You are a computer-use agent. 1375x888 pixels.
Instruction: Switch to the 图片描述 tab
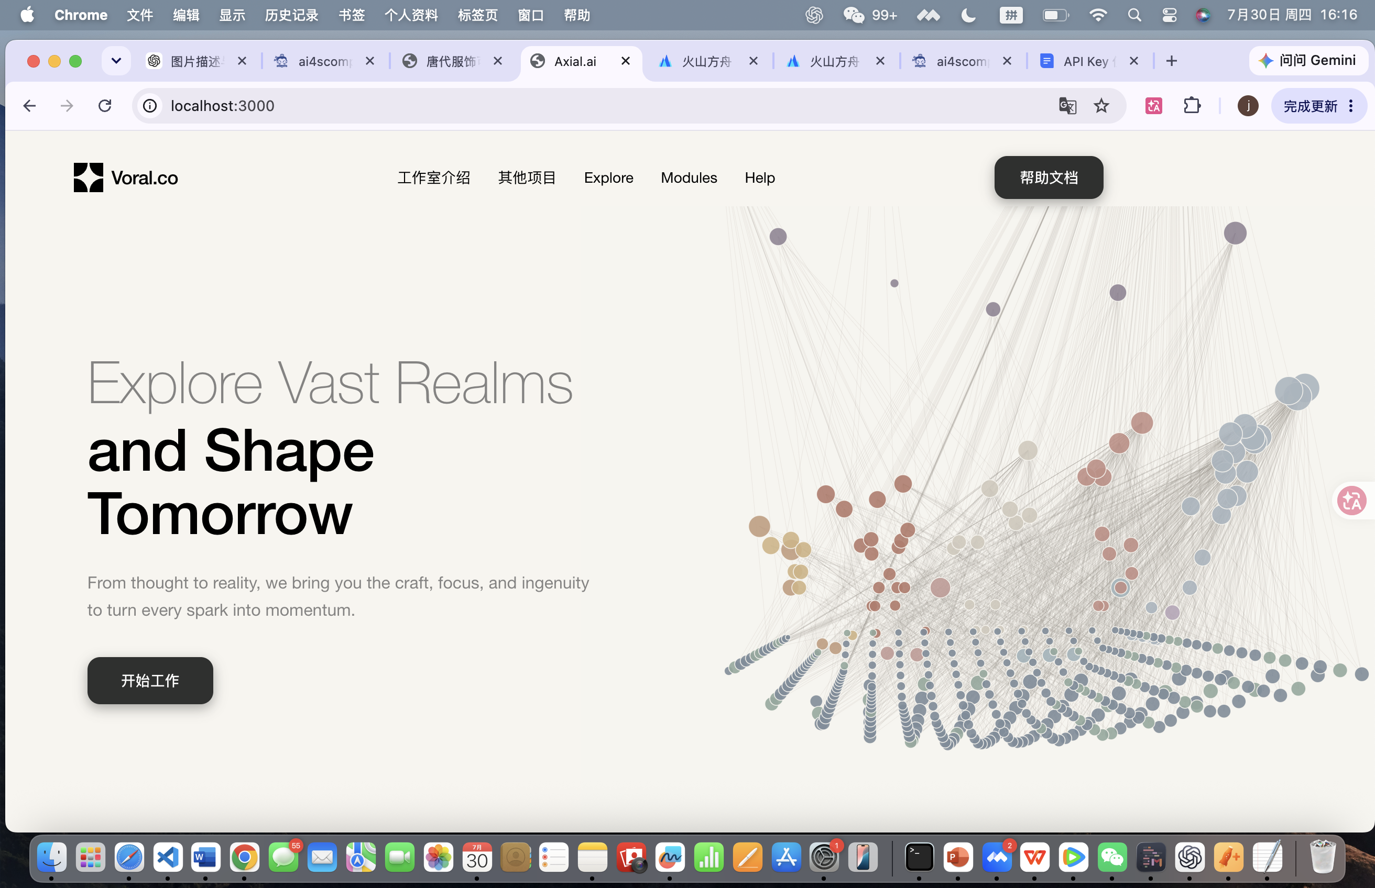pos(196,61)
